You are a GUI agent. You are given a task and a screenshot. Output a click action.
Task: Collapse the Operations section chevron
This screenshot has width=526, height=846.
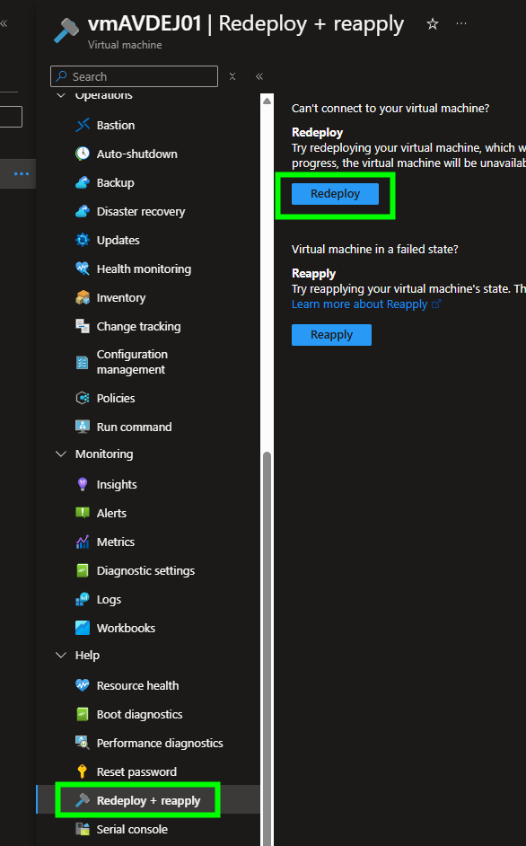pos(61,96)
